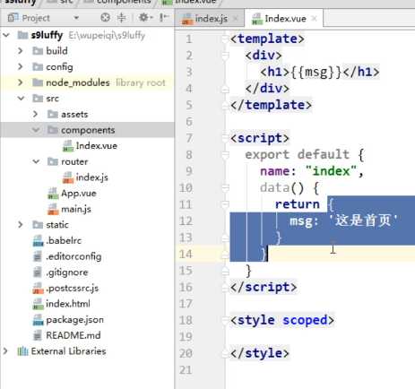415x389 pixels.
Task: Hide the Project tool window
Action: coord(164,18)
